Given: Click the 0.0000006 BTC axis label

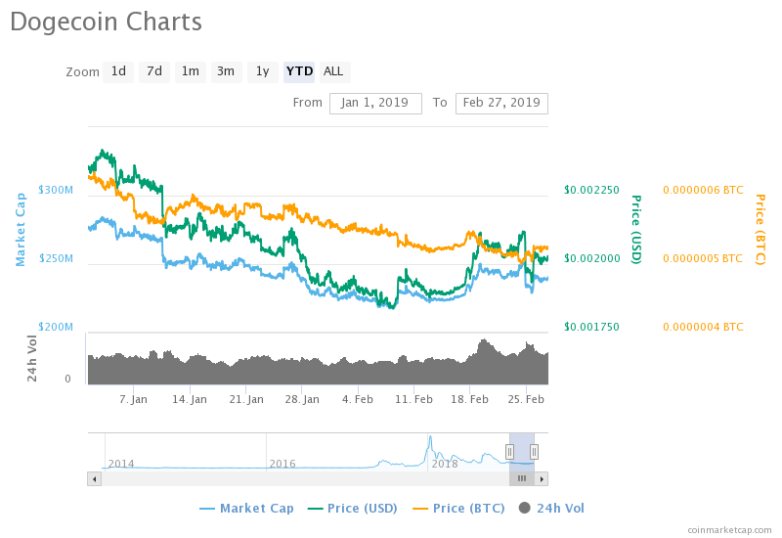Looking at the screenshot, I should tap(703, 190).
